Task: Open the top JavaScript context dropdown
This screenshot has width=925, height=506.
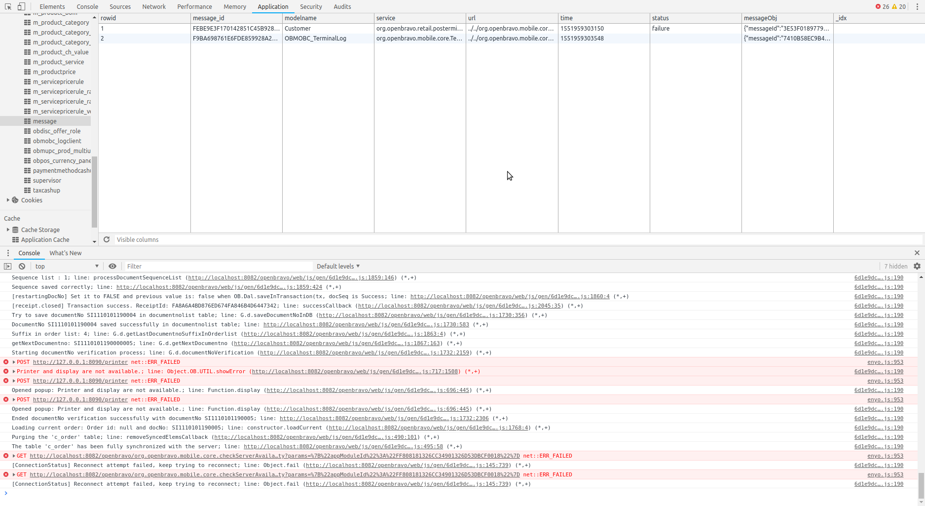Action: (67, 266)
